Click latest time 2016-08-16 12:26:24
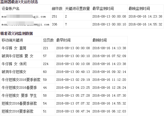Screen dimensions: 167x118 (109, 88)
